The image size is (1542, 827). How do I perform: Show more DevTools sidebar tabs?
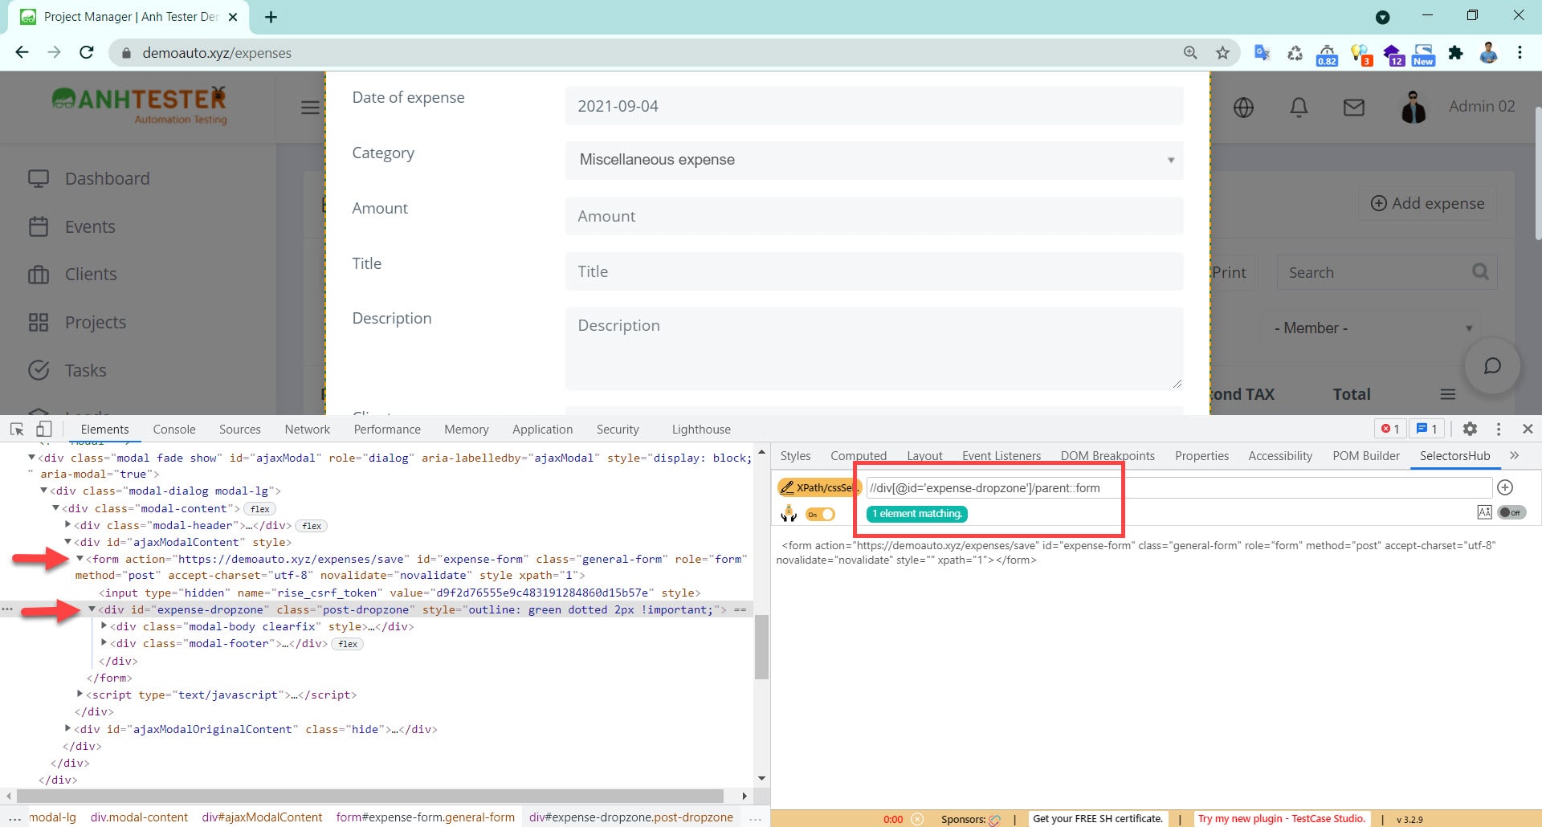coord(1514,455)
